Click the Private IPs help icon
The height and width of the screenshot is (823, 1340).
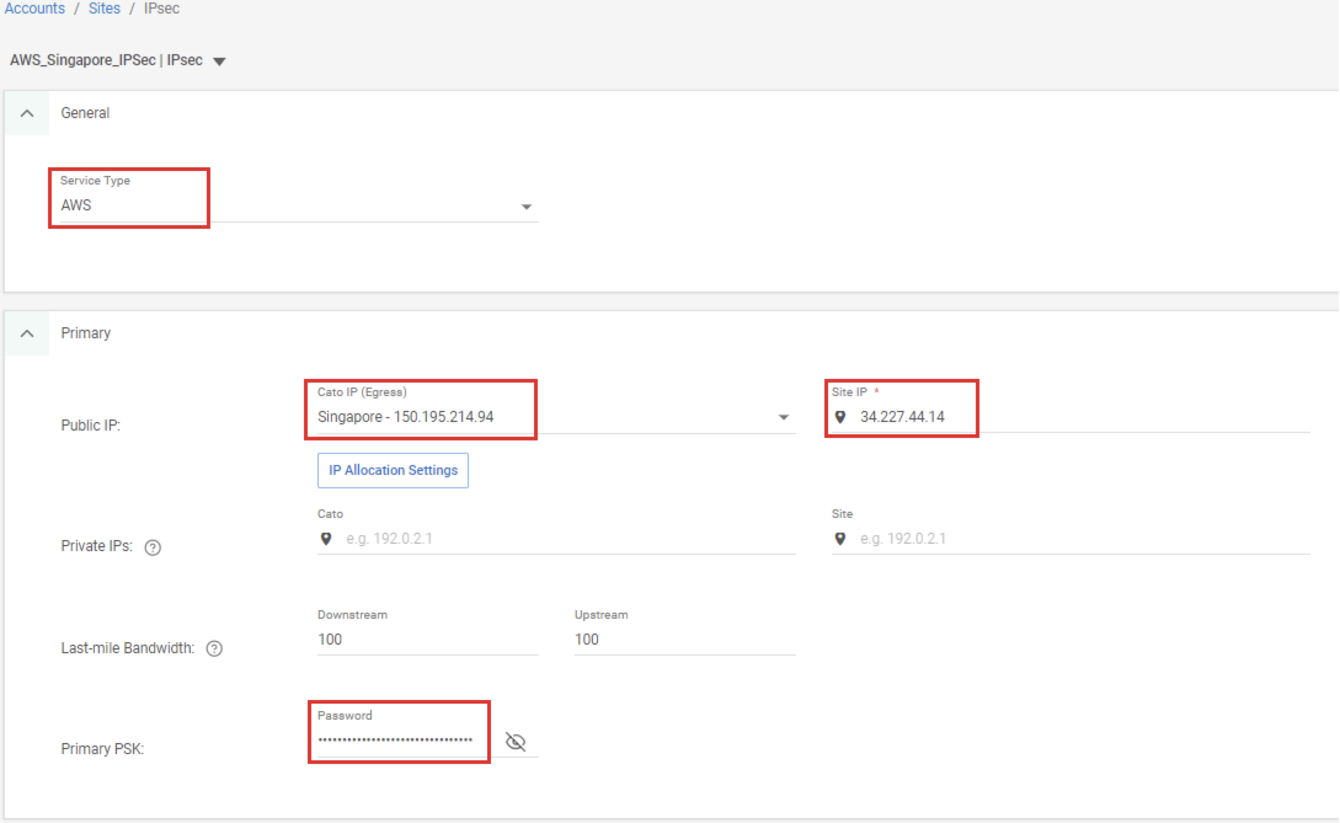153,547
